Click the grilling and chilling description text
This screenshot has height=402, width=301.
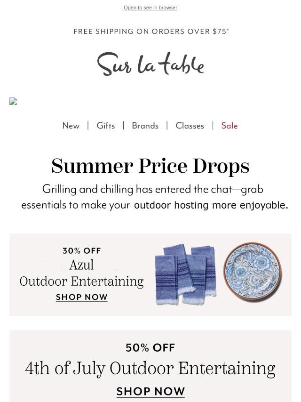tap(153, 189)
